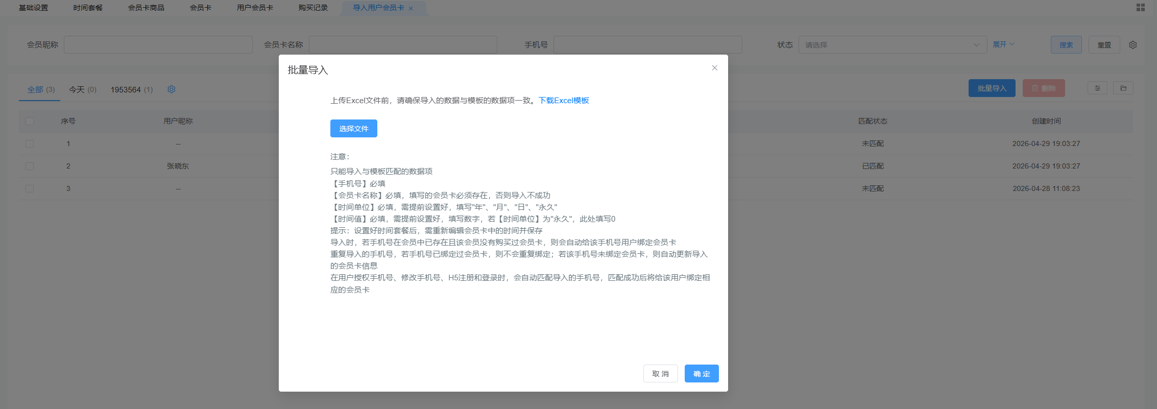Screen dimensions: 1157x409
Task: Open the grid apps icon at top right
Action: [1140, 7]
